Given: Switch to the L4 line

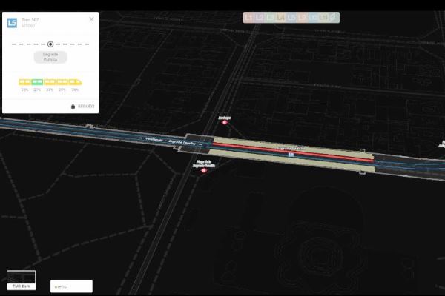Looking at the screenshot, I should 281,17.
